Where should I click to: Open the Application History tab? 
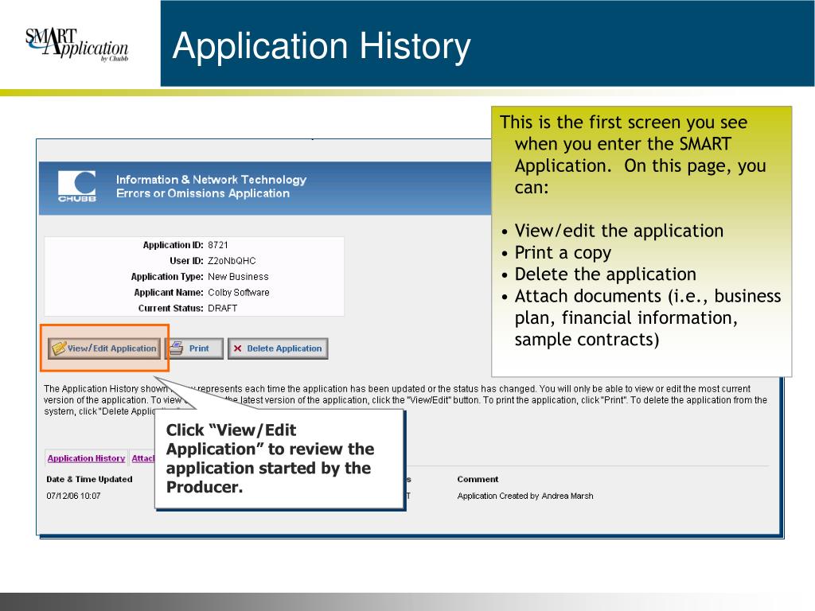[86, 458]
